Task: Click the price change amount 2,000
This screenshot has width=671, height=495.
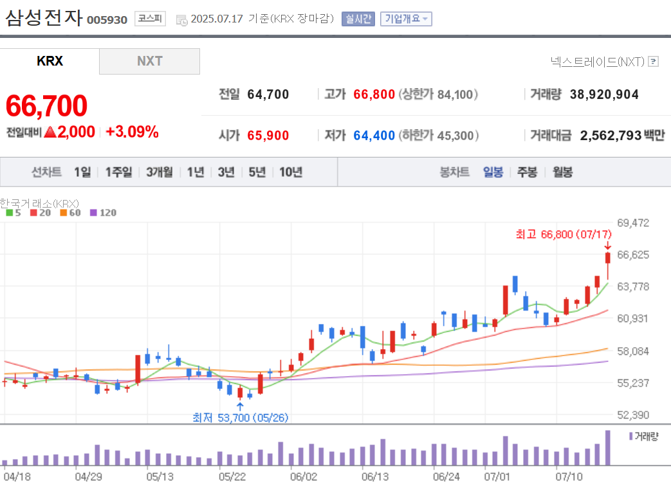Action: click(76, 132)
